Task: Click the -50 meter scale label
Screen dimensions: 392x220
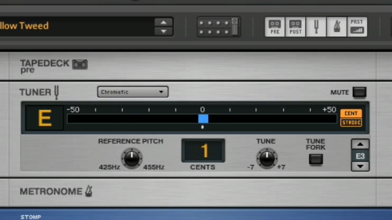Action: coord(73,109)
